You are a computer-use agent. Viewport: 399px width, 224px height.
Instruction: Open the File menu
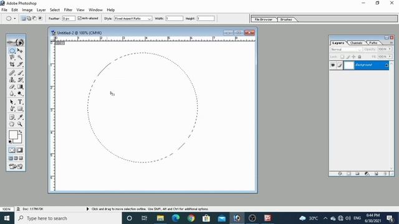[4, 10]
